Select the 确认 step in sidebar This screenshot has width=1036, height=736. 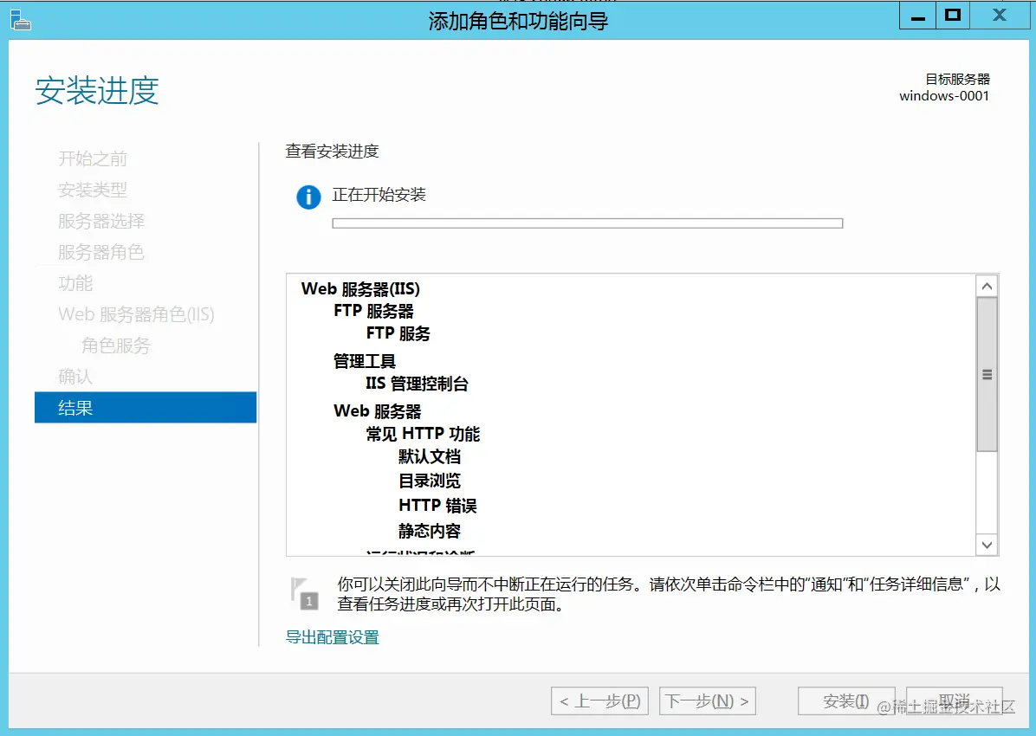point(75,376)
